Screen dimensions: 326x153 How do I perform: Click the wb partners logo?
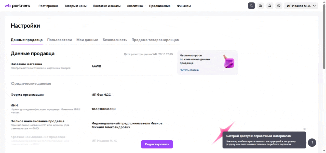pos(17,6)
